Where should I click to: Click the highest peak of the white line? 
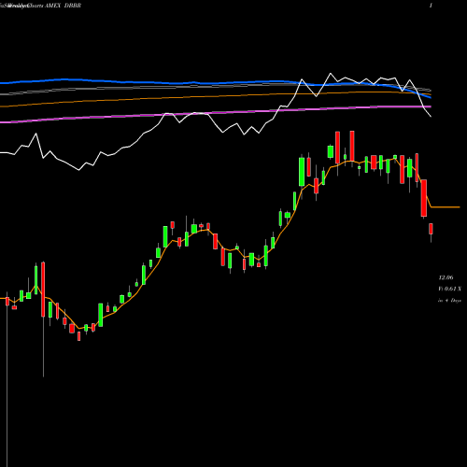click(x=331, y=74)
